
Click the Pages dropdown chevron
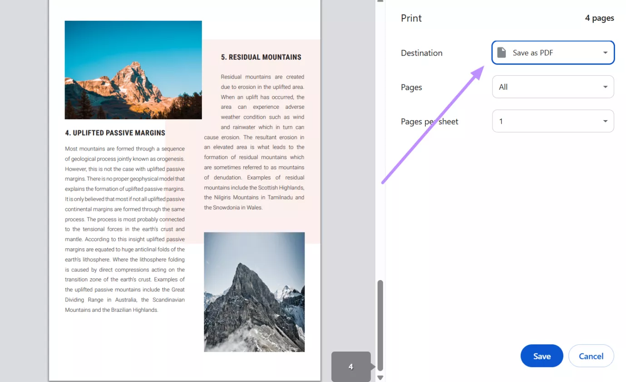[x=605, y=87]
